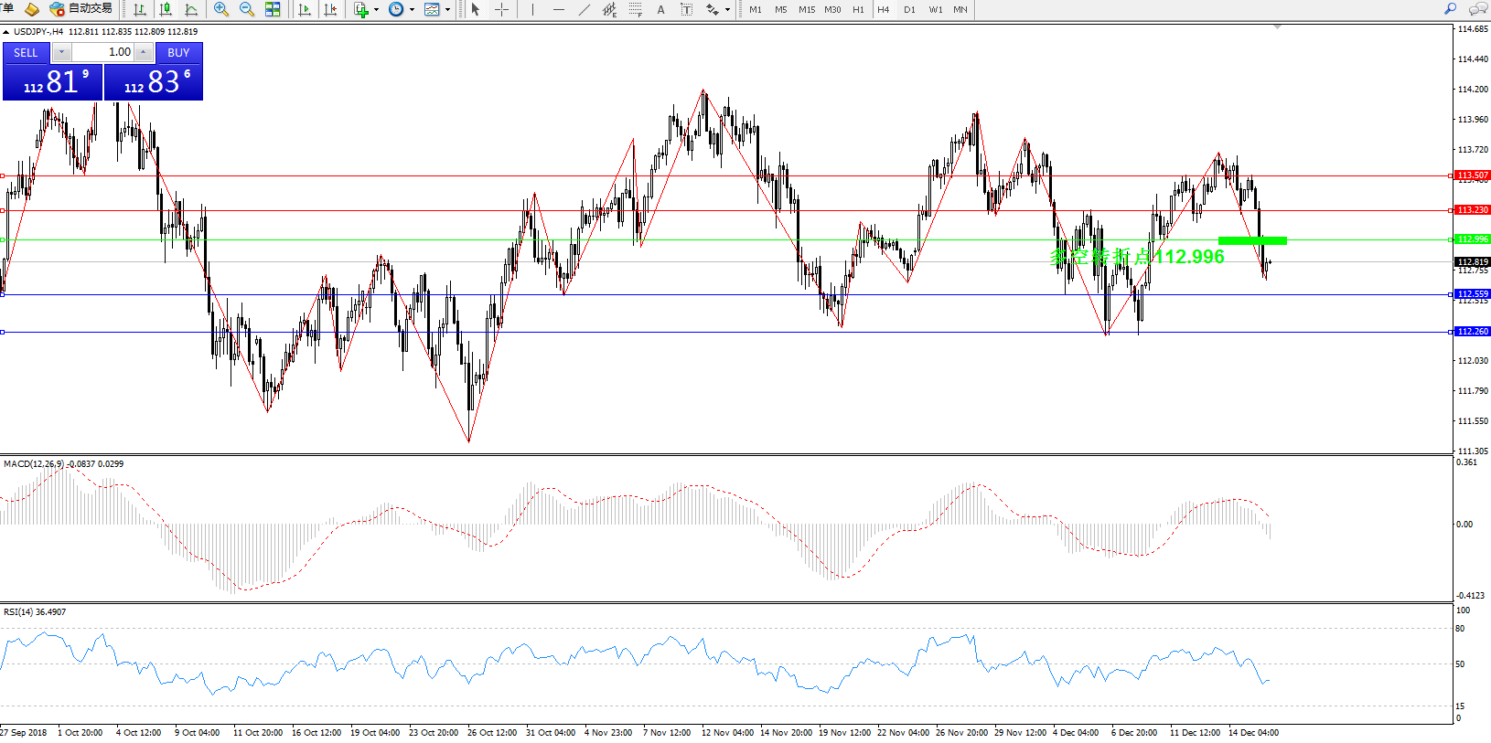The image size is (1491, 743).
Task: Expand the periodicity clock dropdown arrow
Action: tap(412, 10)
